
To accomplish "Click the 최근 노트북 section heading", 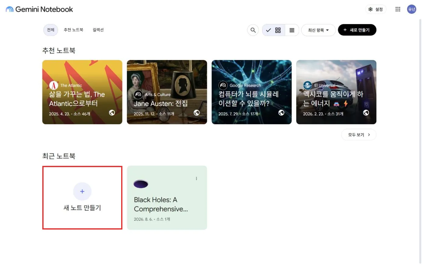I will click(x=59, y=156).
